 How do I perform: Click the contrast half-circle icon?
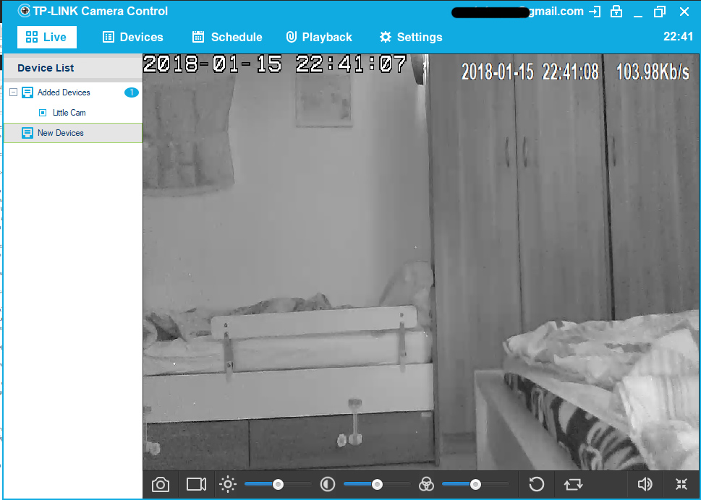pyautogui.click(x=328, y=484)
